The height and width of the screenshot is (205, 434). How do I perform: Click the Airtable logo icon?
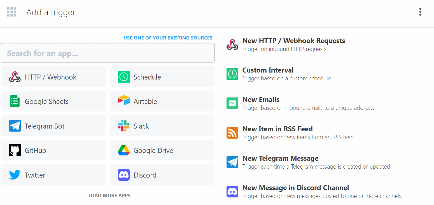(123, 101)
